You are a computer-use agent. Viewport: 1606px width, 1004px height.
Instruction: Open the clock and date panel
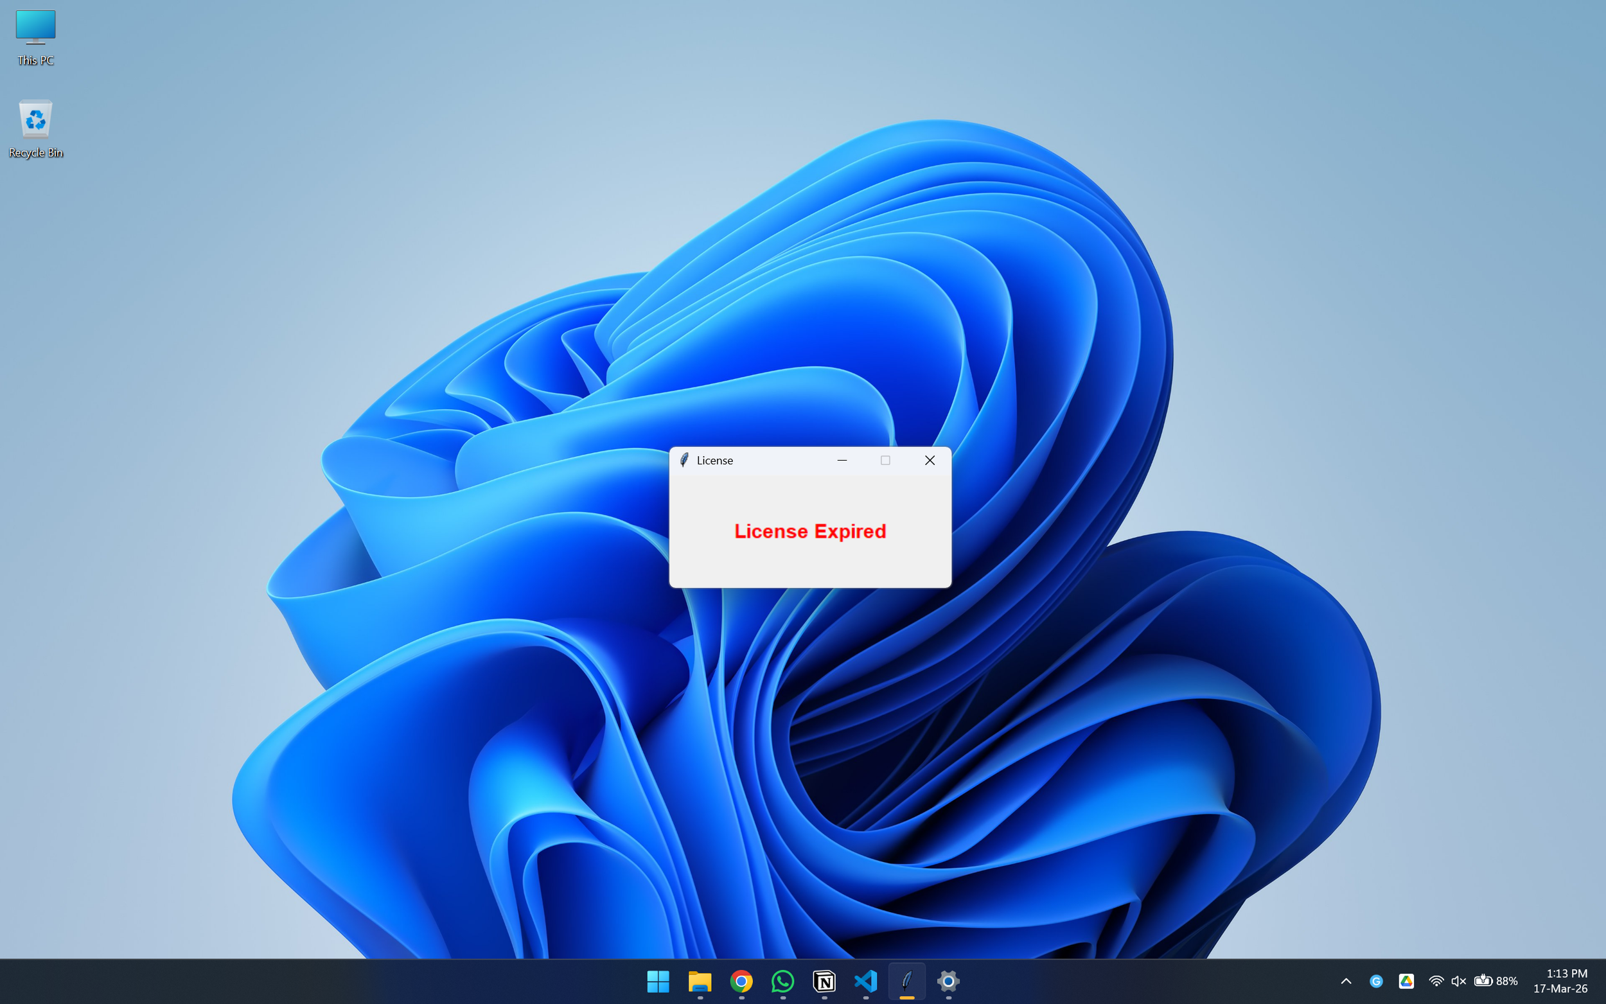tap(1560, 981)
